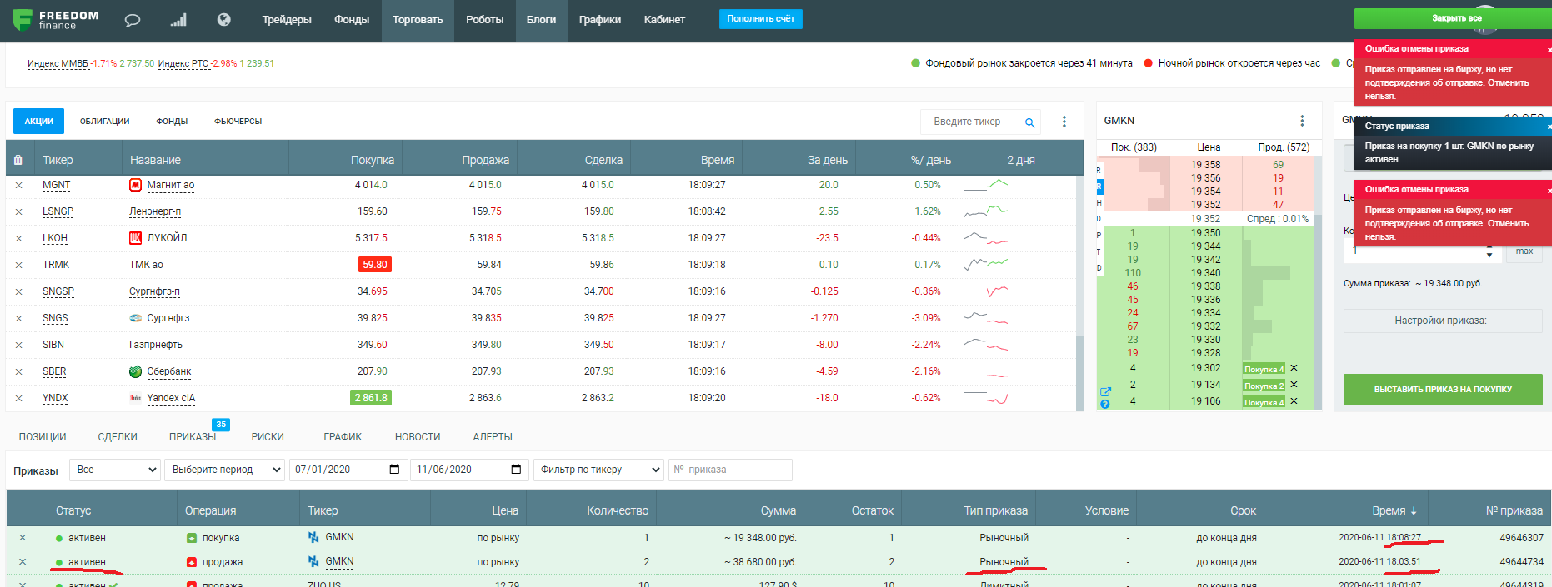
Task: Click the Freedom Finance logo
Action: [56, 20]
